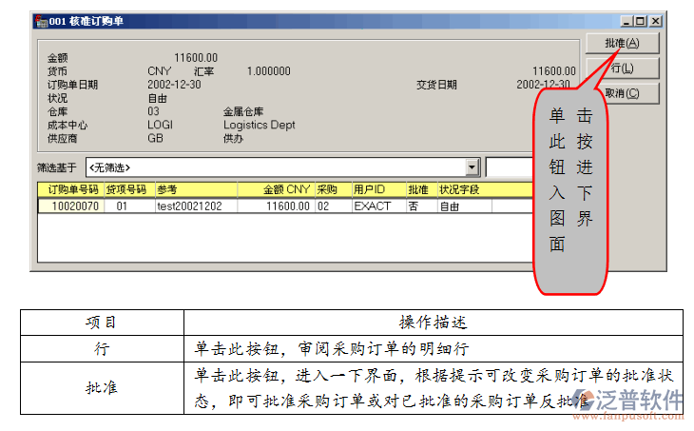The image size is (694, 431).
Task: Maximize the 核准订购单 window
Action: click(x=640, y=21)
